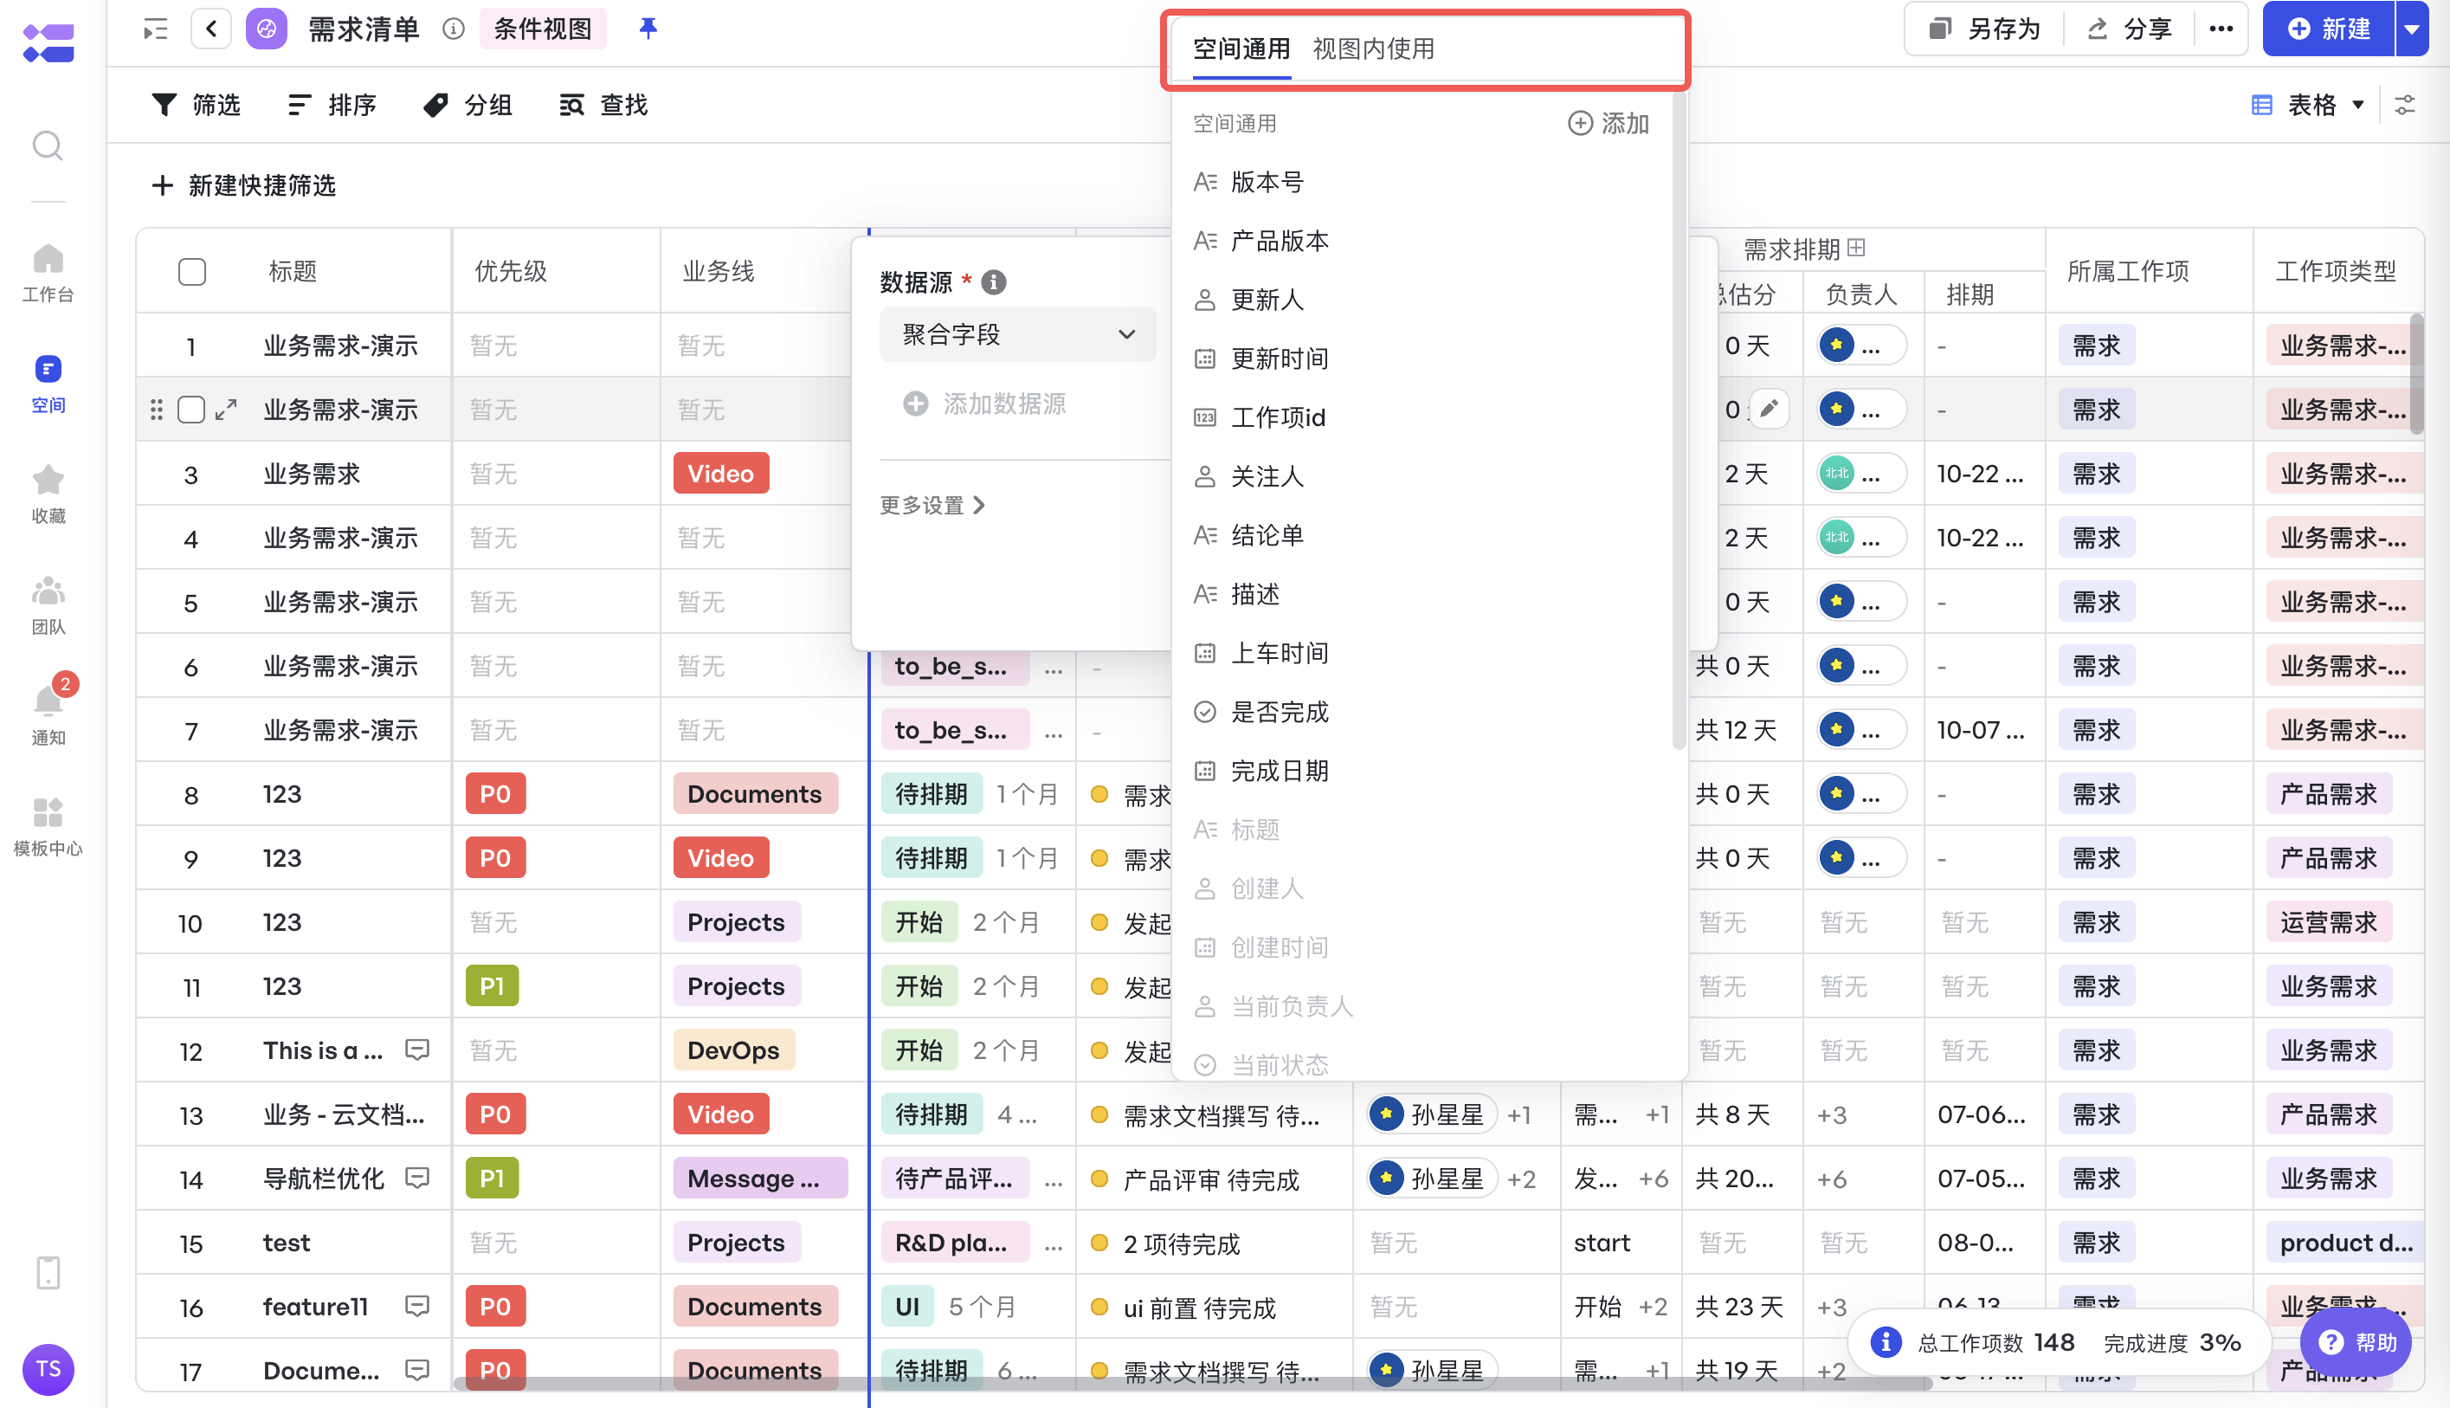Click 新建快捷筛选 to add quick filter

(x=243, y=185)
